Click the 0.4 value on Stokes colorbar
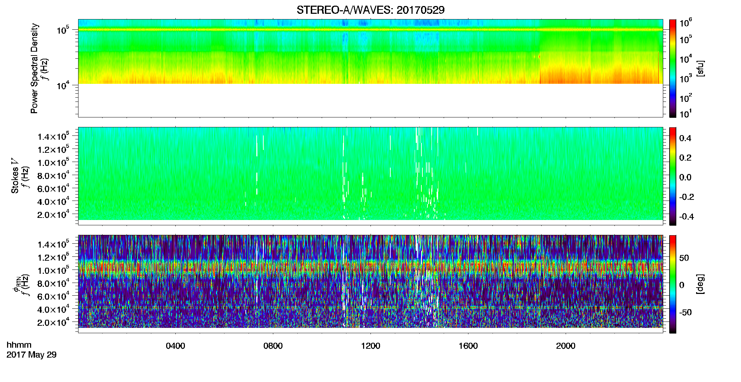 click(685, 138)
